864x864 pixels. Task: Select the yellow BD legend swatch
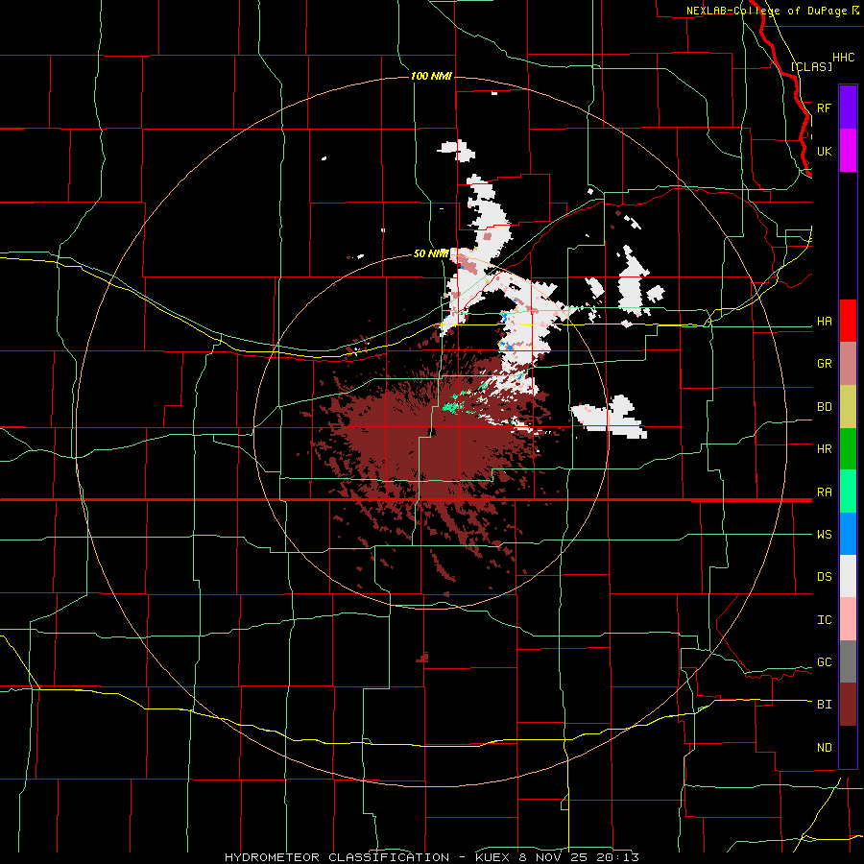coord(848,406)
